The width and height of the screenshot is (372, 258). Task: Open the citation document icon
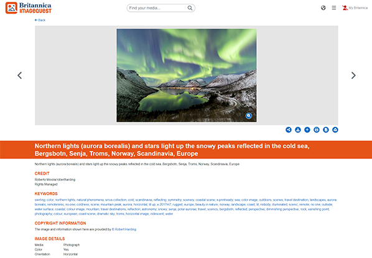[x=326, y=130]
